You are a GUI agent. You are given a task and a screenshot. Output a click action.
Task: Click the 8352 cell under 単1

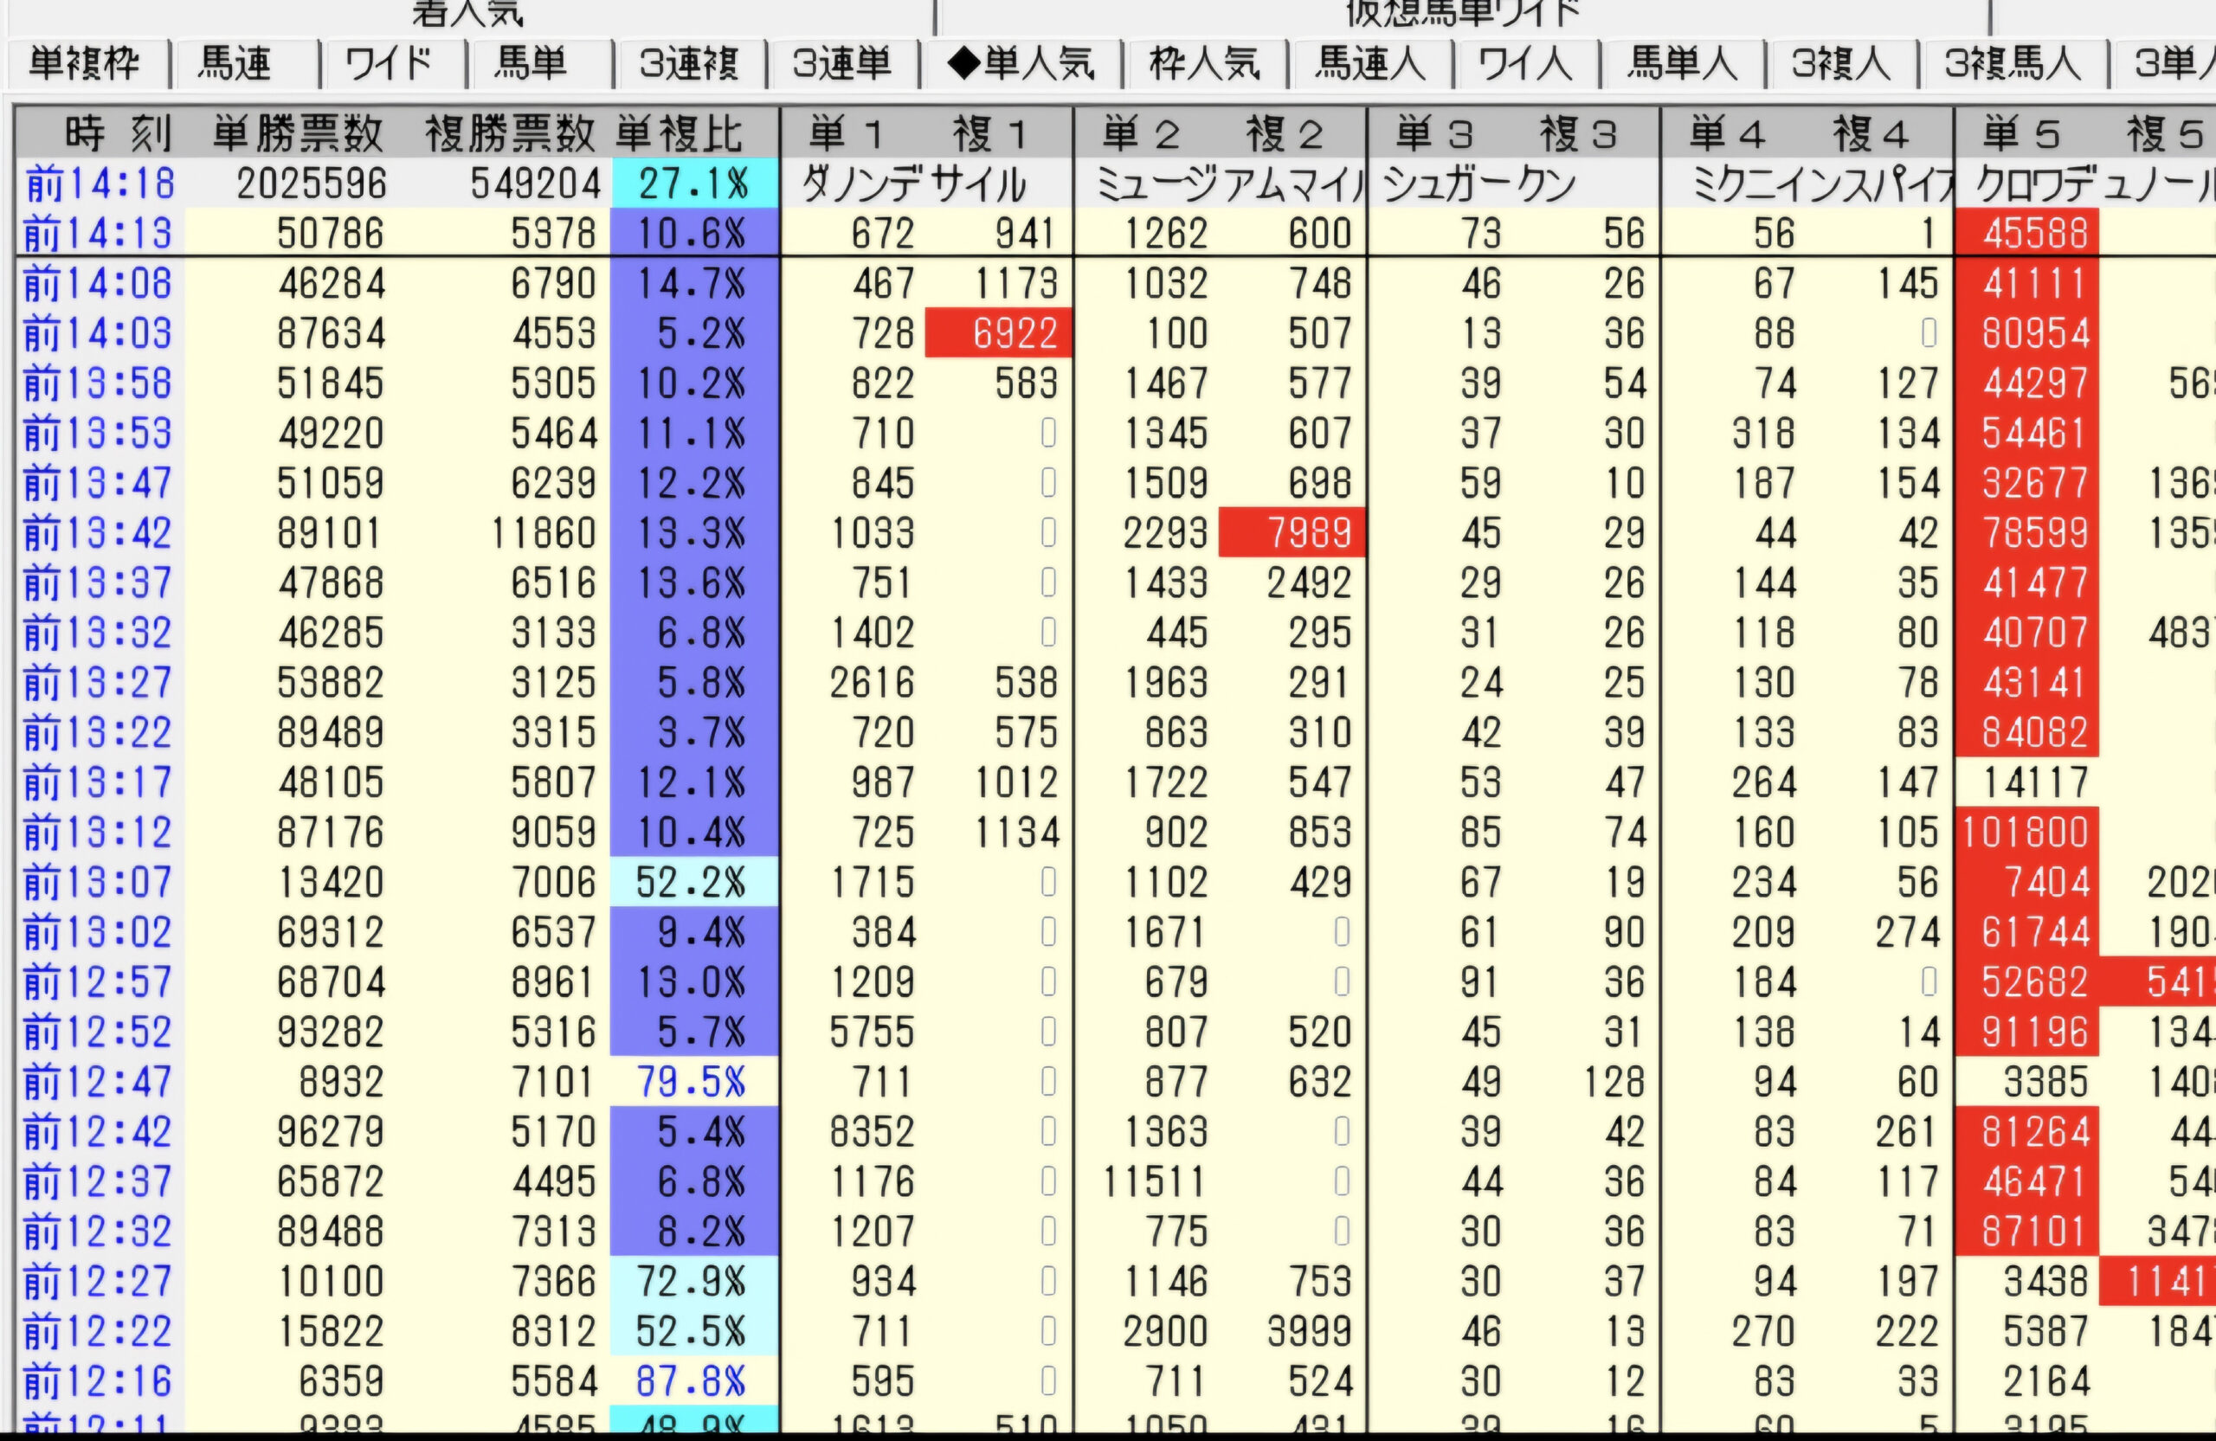tap(873, 1132)
